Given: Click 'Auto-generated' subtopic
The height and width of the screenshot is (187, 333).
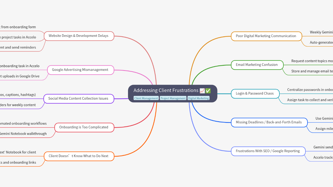Looking at the screenshot, I should point(321,42).
